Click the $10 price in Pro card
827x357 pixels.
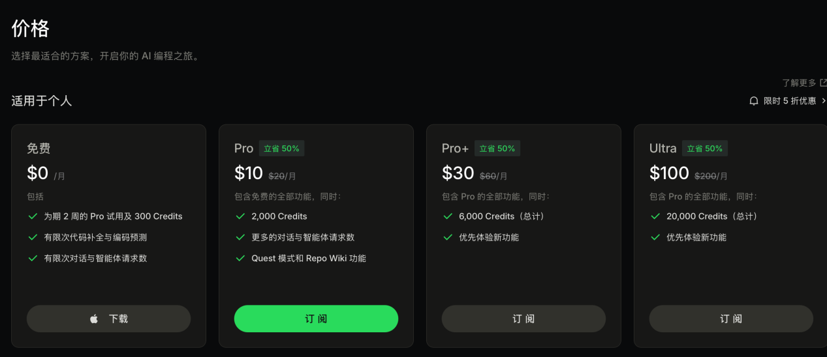[249, 173]
